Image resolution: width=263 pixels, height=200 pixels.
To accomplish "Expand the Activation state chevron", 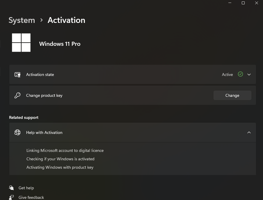I will click(249, 74).
